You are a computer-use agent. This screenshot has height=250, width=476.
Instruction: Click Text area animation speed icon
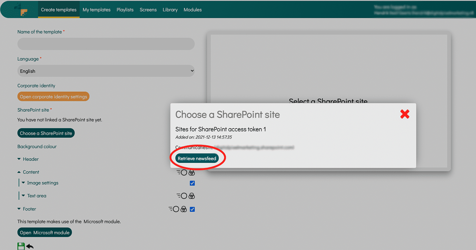click(x=182, y=196)
